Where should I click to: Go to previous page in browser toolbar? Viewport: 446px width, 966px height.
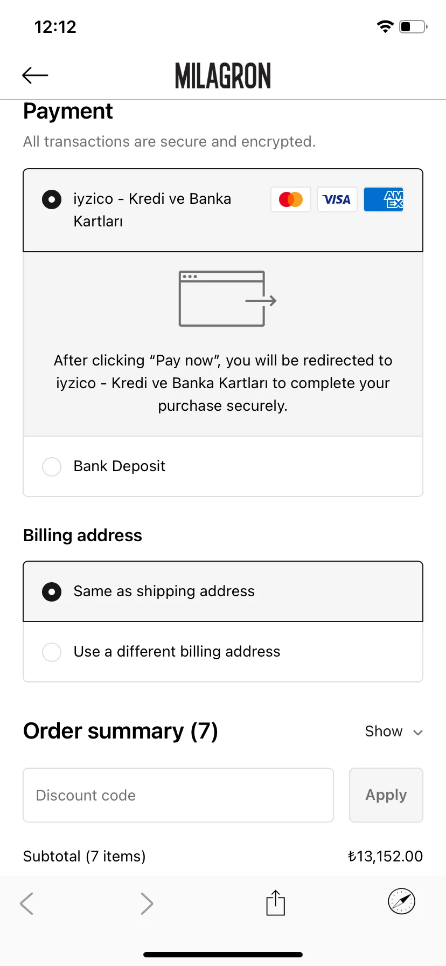(x=26, y=903)
